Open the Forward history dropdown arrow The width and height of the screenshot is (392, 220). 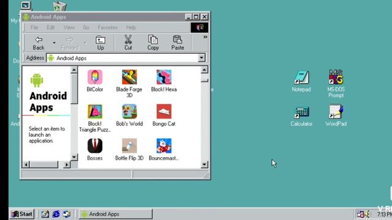85,43
